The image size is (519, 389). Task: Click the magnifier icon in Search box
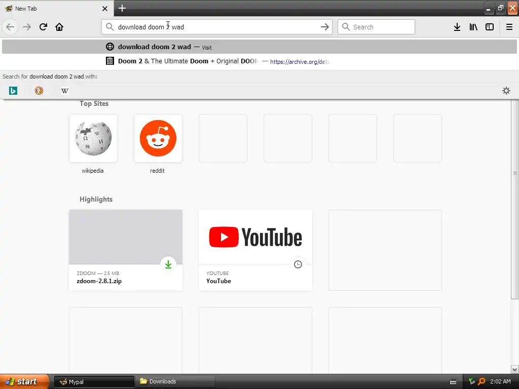[346, 27]
